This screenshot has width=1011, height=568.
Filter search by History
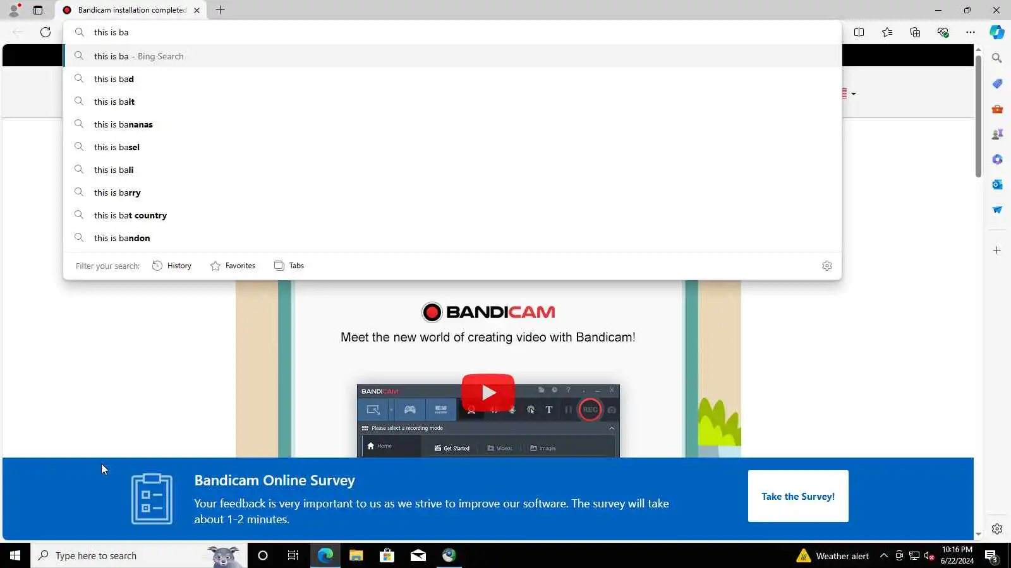(x=172, y=266)
